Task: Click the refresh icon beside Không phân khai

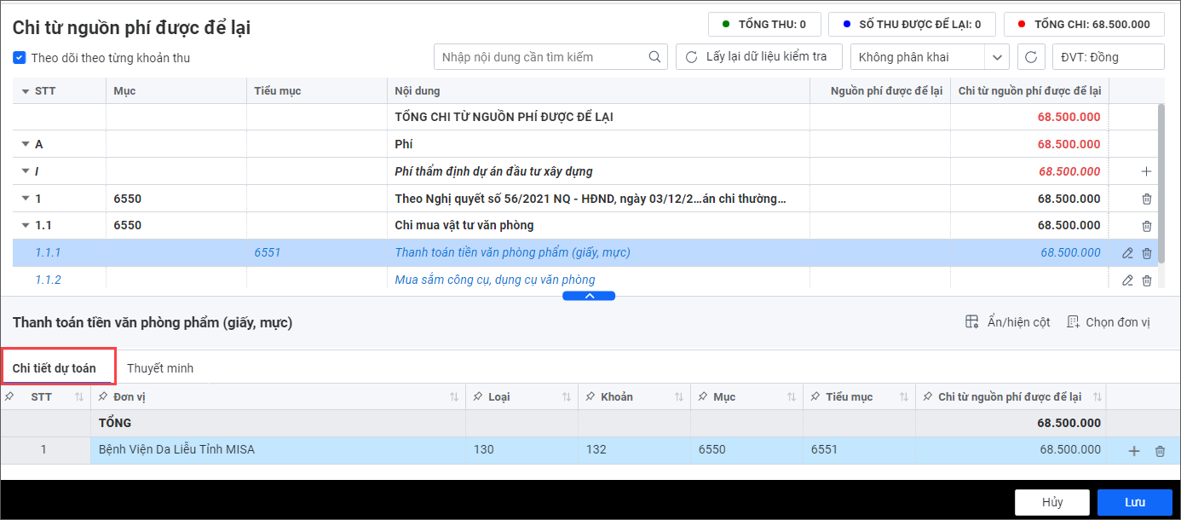Action: tap(1031, 57)
